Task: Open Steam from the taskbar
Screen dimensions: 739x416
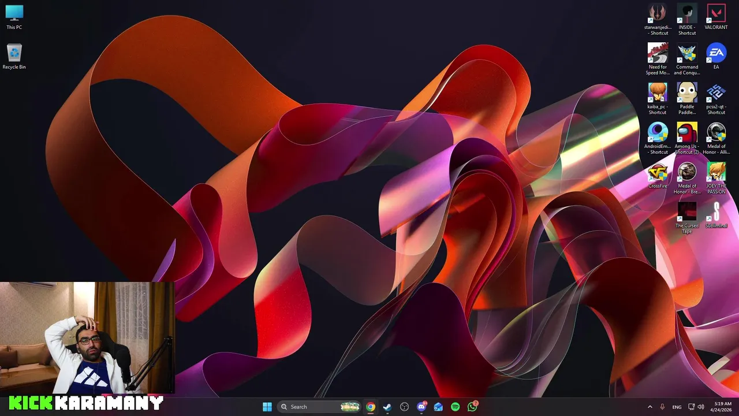Action: click(387, 407)
